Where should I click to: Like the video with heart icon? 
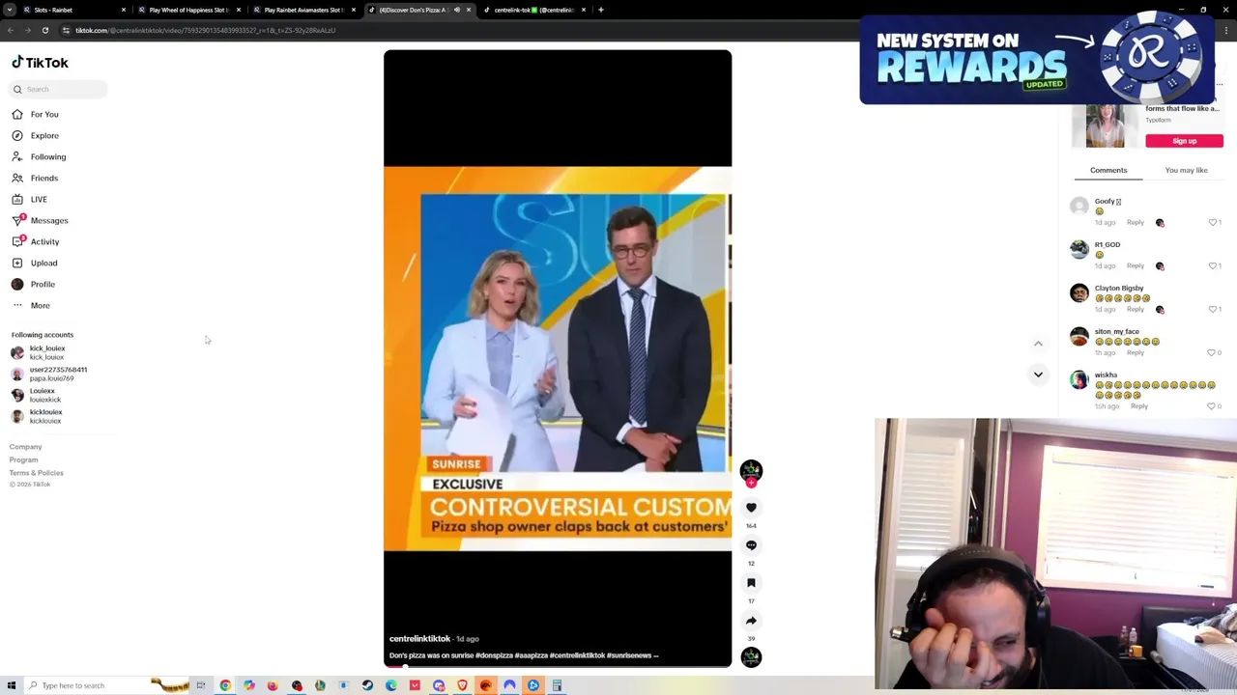(x=751, y=508)
